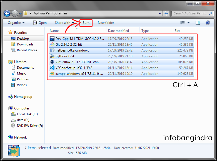Click the Network icon
The image size is (217, 161).
[11, 137]
